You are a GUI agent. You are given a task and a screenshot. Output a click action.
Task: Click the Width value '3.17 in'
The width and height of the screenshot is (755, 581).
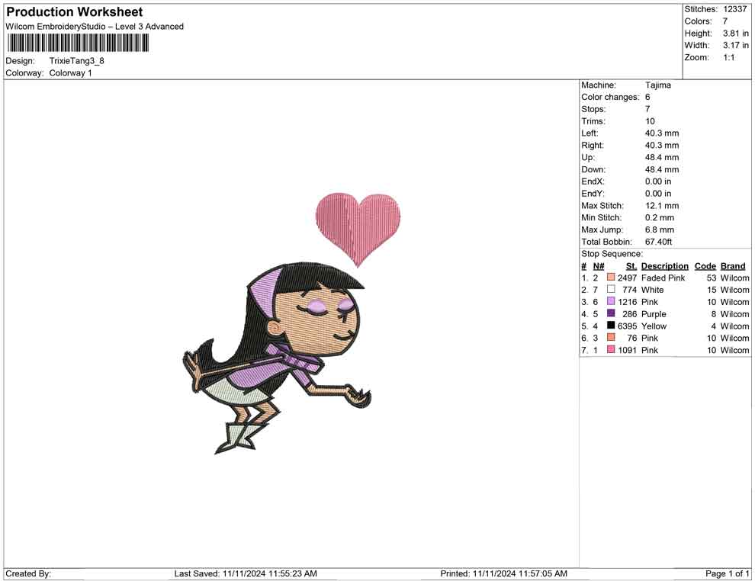tap(735, 45)
